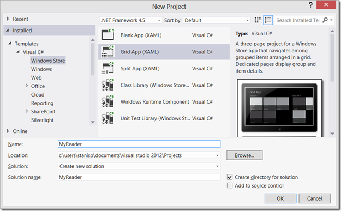The image size is (341, 211).
Task: Collapse the Visual C# tree node
Action: point(18,52)
